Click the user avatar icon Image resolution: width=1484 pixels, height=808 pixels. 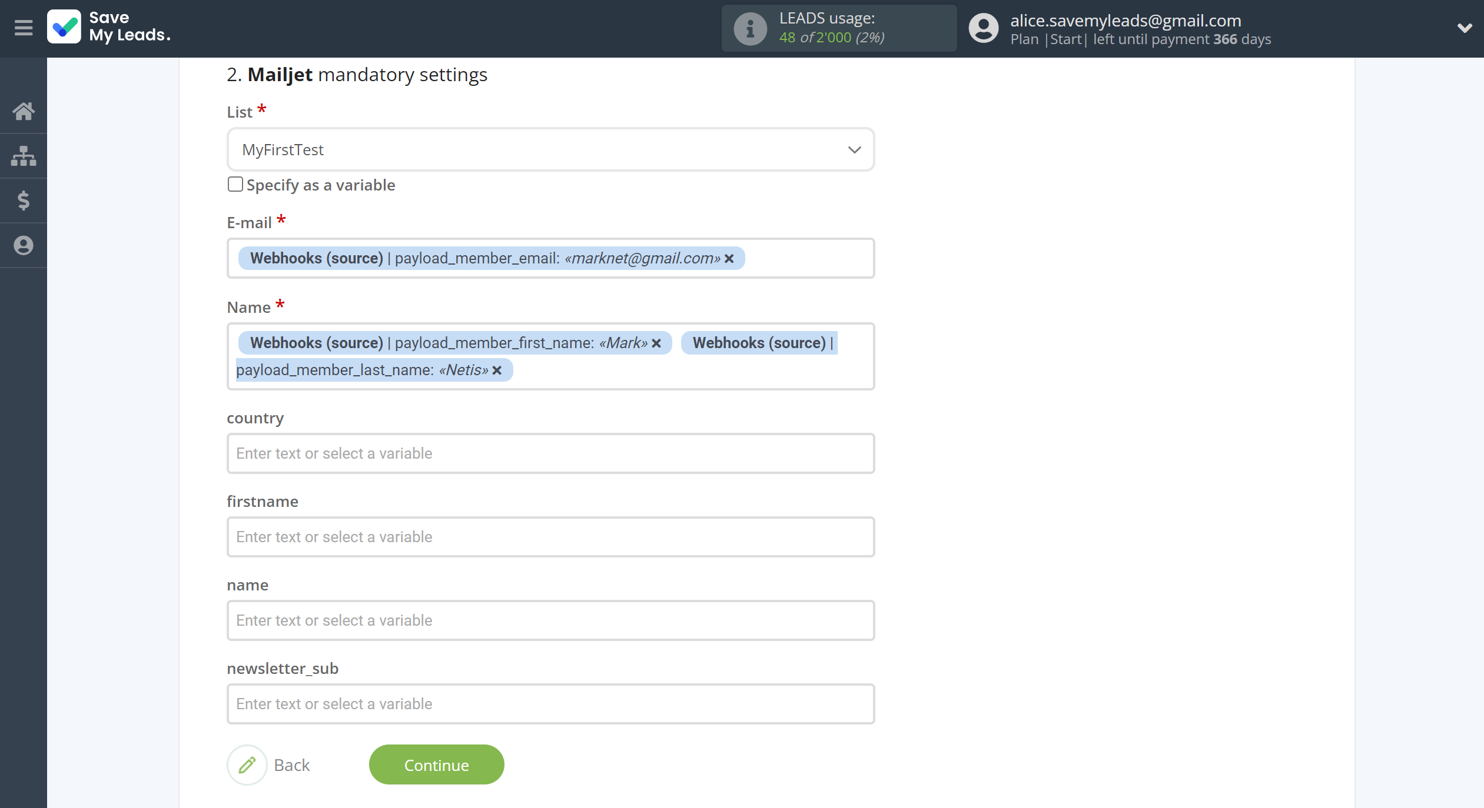pyautogui.click(x=983, y=28)
